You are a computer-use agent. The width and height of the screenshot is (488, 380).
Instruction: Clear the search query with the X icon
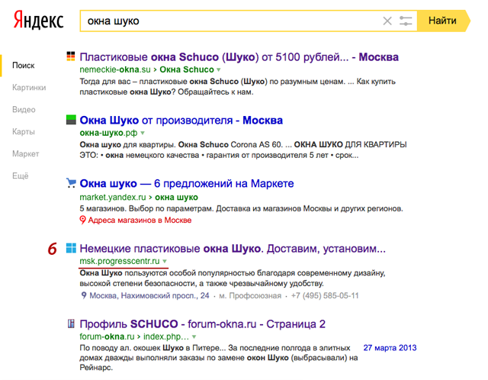(387, 21)
